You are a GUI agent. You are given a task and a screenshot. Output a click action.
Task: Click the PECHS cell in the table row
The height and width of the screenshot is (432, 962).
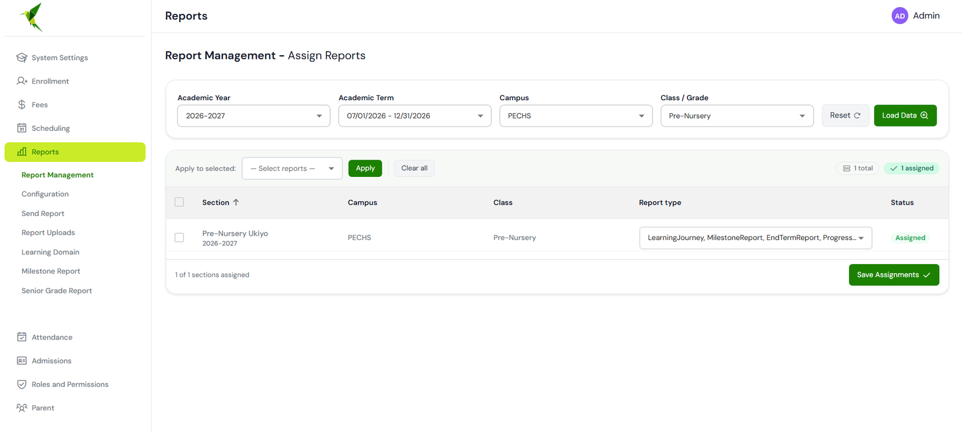(x=360, y=238)
